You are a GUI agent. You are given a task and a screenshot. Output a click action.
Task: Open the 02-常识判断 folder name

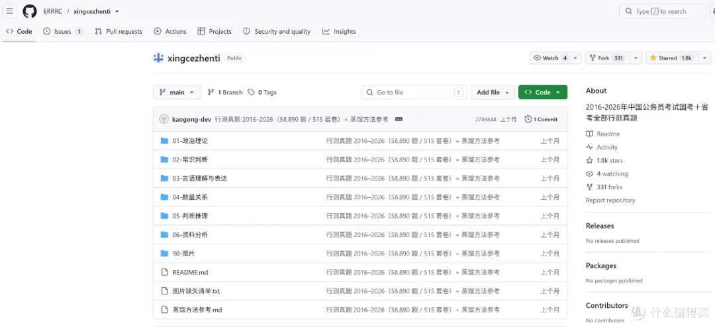click(190, 160)
